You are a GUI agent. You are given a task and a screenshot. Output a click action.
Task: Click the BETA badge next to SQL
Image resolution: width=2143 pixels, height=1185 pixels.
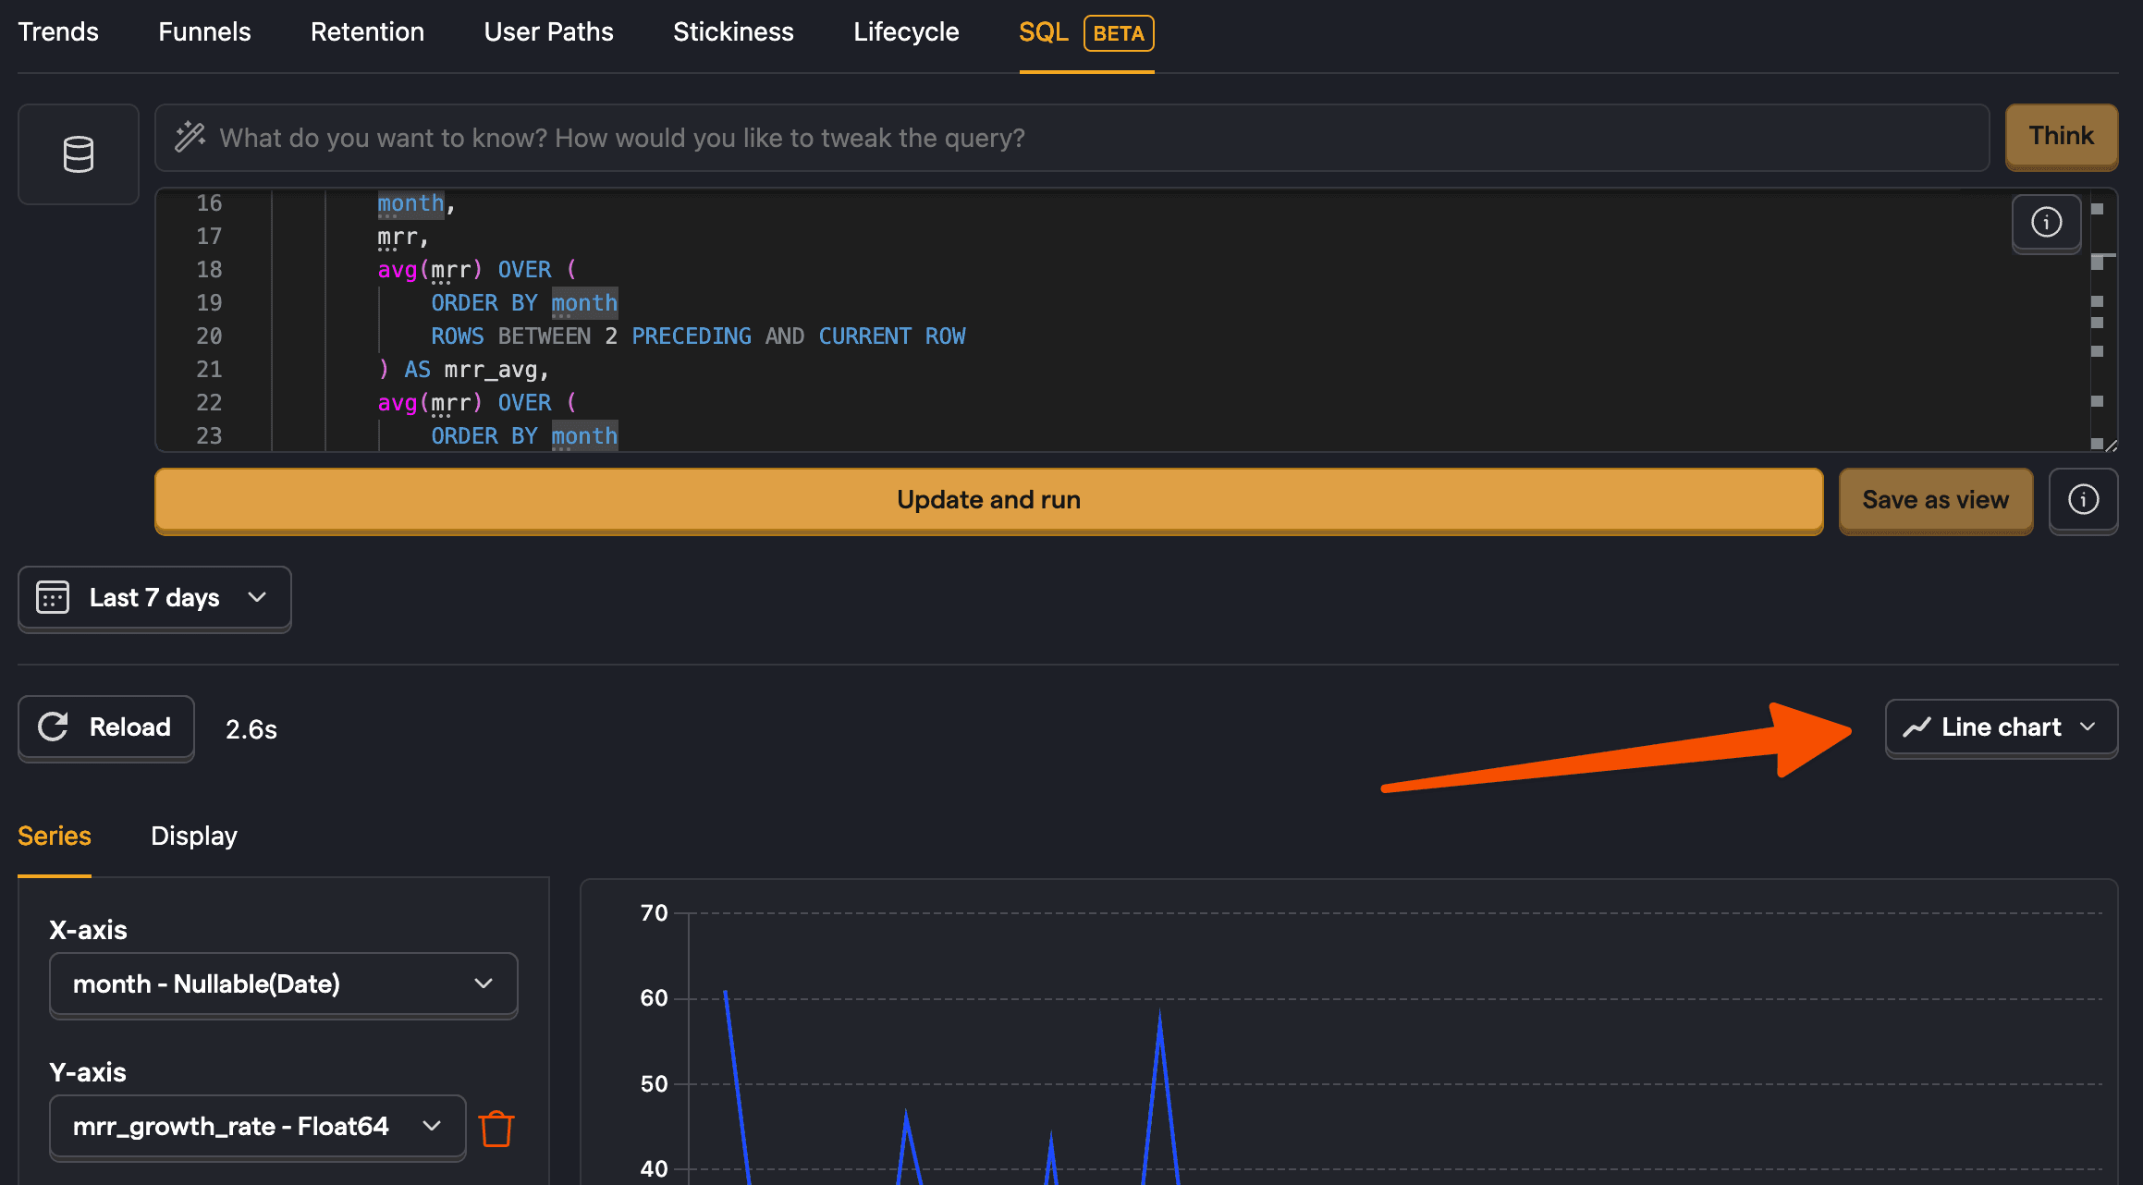click(x=1119, y=33)
